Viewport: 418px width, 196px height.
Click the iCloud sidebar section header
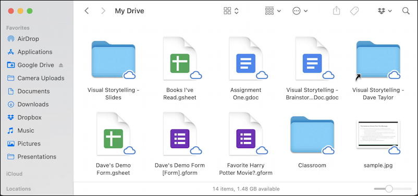coord(15,174)
